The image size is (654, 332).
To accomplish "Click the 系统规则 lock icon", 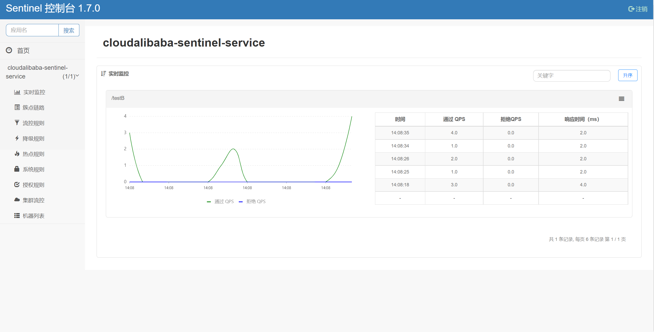I will click(17, 169).
